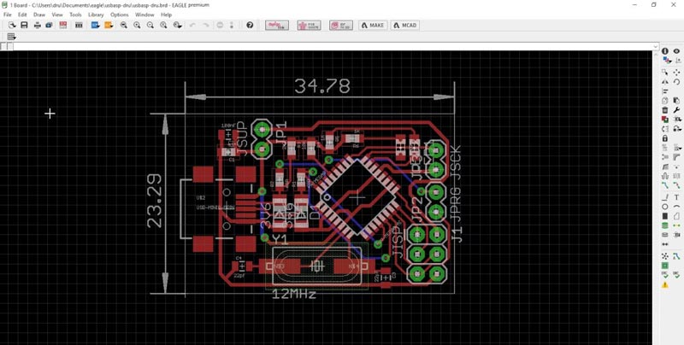
Task: Select the Show (eye) tool
Action: [x=676, y=51]
